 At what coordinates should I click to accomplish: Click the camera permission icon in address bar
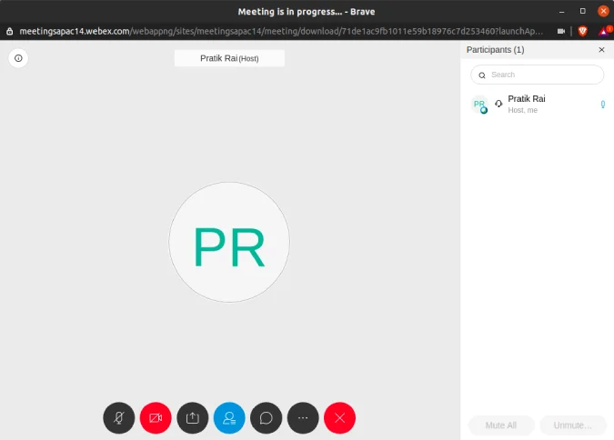(560, 31)
